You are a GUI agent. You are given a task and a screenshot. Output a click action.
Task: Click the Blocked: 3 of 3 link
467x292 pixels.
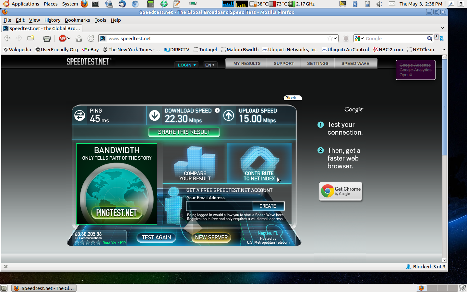[x=429, y=267]
